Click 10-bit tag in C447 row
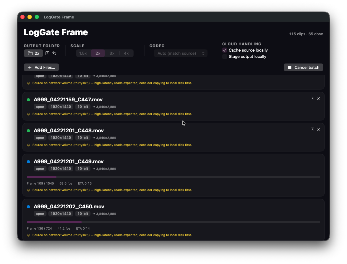Screen dimensions: 347x264 [x=83, y=107]
